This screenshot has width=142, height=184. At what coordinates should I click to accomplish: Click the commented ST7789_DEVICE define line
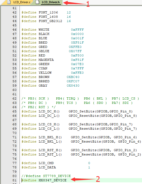46,176
